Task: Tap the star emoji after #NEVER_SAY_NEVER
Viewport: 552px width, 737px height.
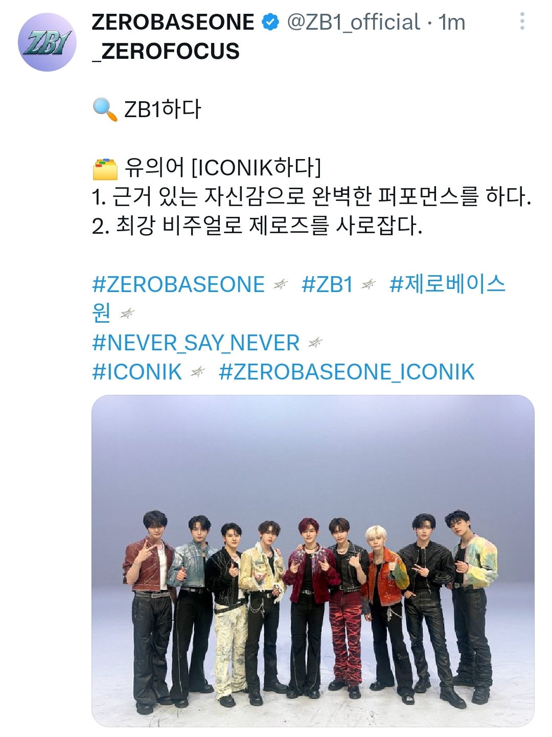Action: point(315,343)
